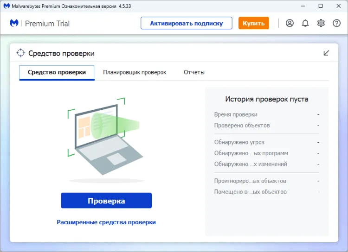Click the crosshair scanner icon
Screen dimensions: 348x252
pos(20,53)
